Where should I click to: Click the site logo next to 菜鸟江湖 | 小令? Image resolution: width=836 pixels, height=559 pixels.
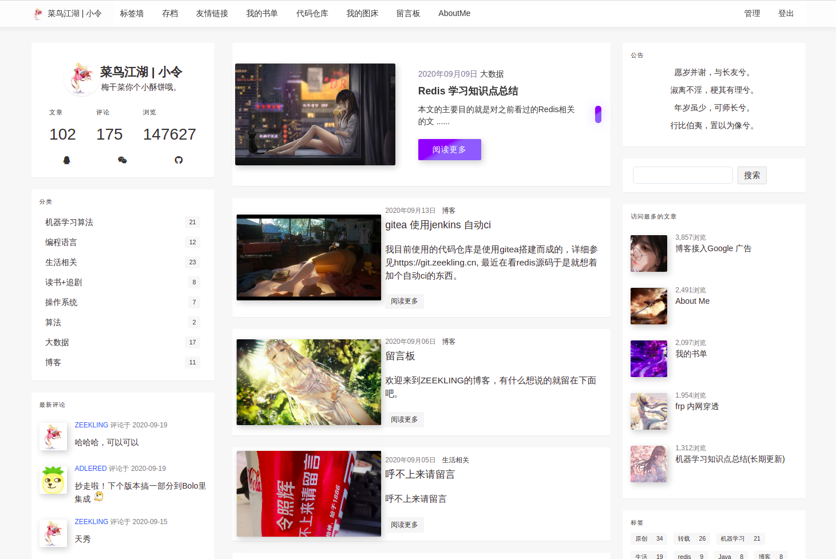pos(38,13)
